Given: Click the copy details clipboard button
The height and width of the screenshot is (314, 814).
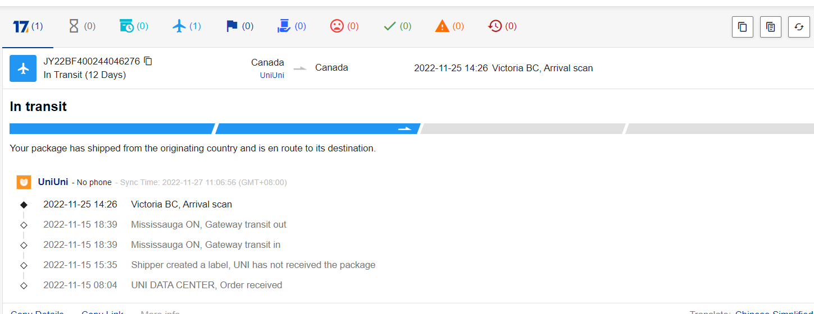Looking at the screenshot, I should [x=771, y=27].
